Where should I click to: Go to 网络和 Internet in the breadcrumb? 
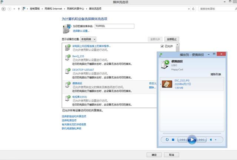point(53,9)
